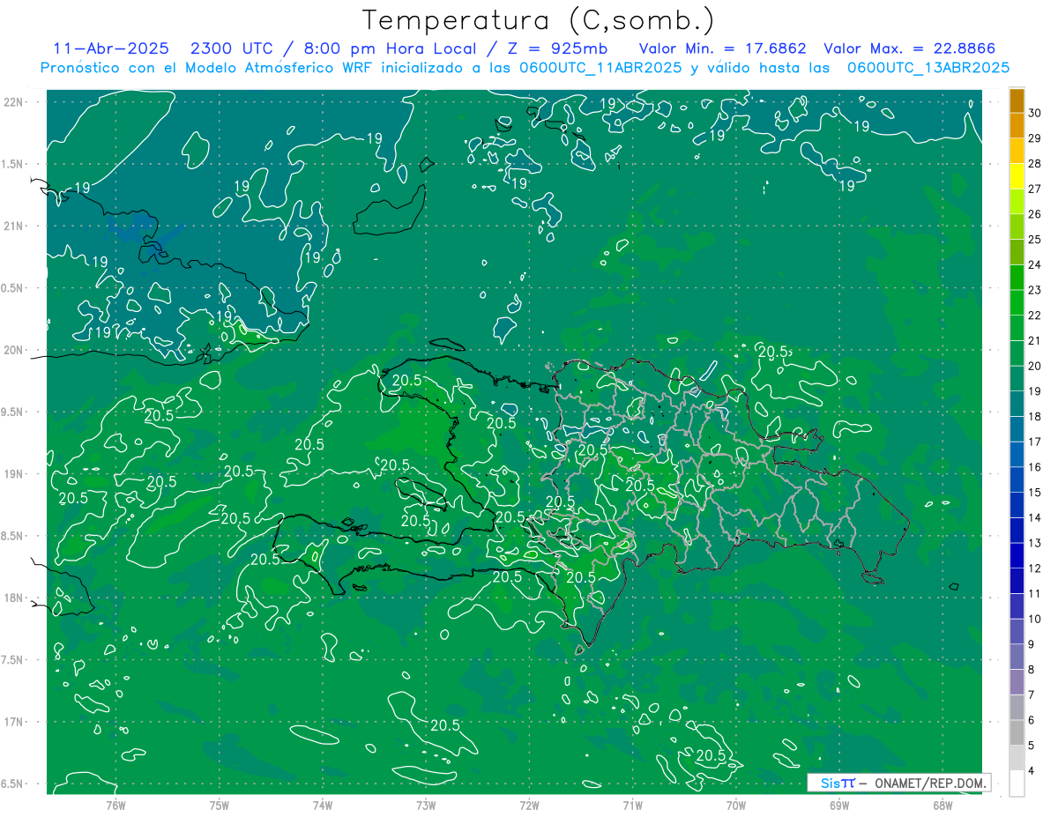Click color scale label '5'
Viewport: 1058px width, 817px height.
tap(1032, 746)
